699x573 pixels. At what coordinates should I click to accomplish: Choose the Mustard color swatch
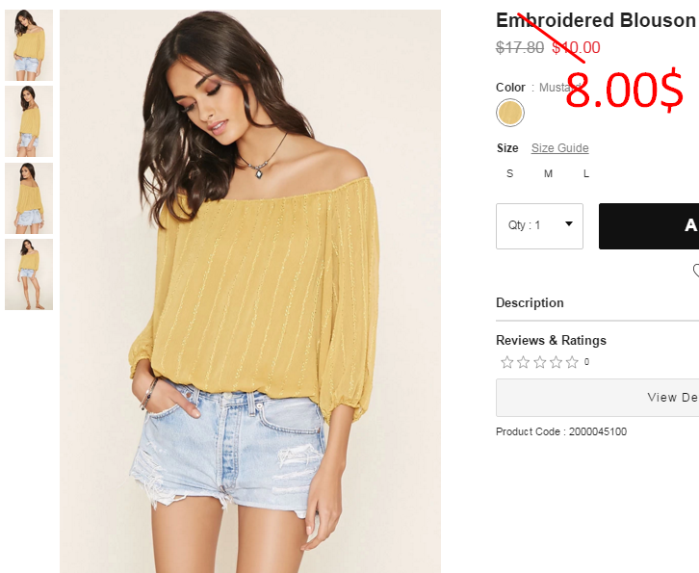coord(510,113)
